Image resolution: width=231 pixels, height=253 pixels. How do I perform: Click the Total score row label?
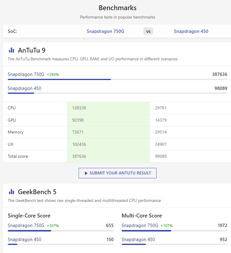click(x=18, y=156)
